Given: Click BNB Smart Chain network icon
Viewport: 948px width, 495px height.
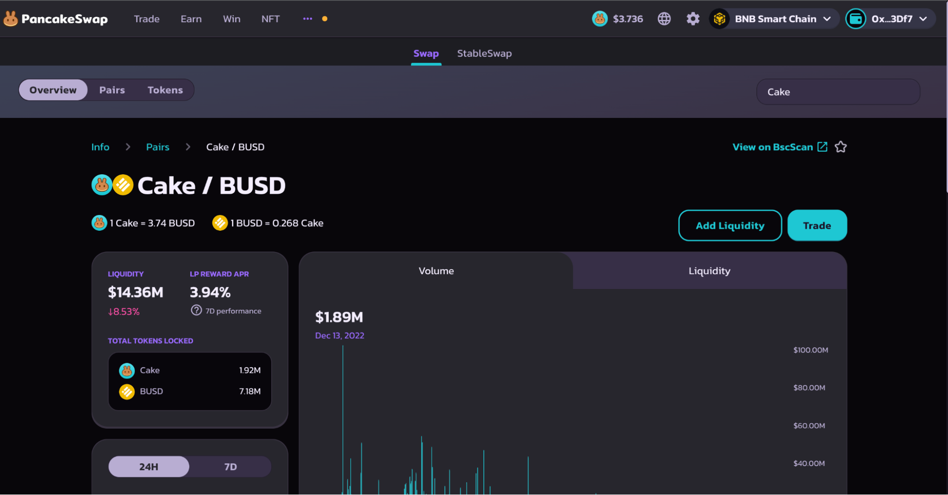Looking at the screenshot, I should click(x=719, y=19).
